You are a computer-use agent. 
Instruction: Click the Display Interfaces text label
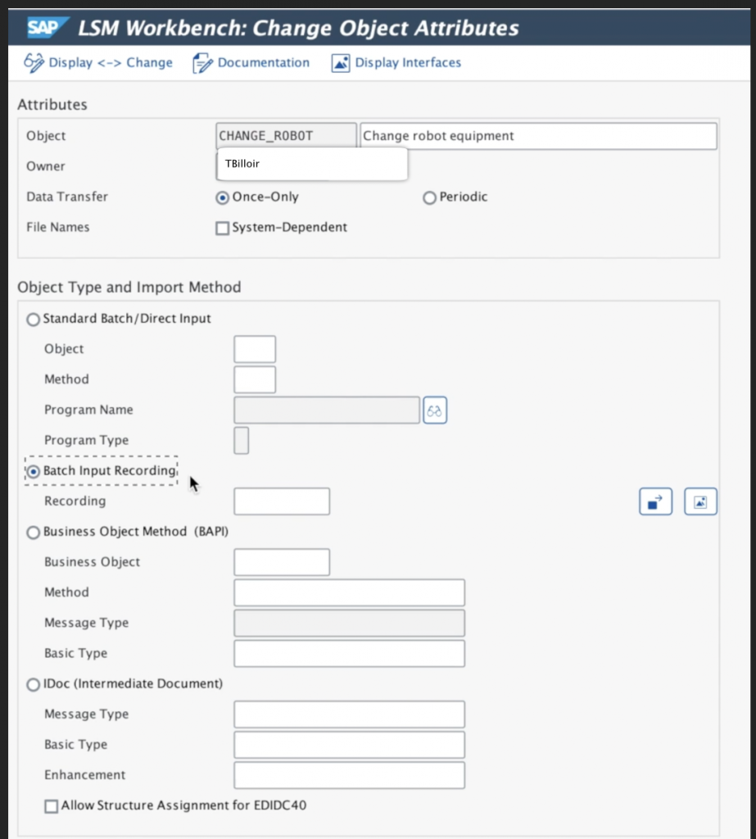click(408, 63)
